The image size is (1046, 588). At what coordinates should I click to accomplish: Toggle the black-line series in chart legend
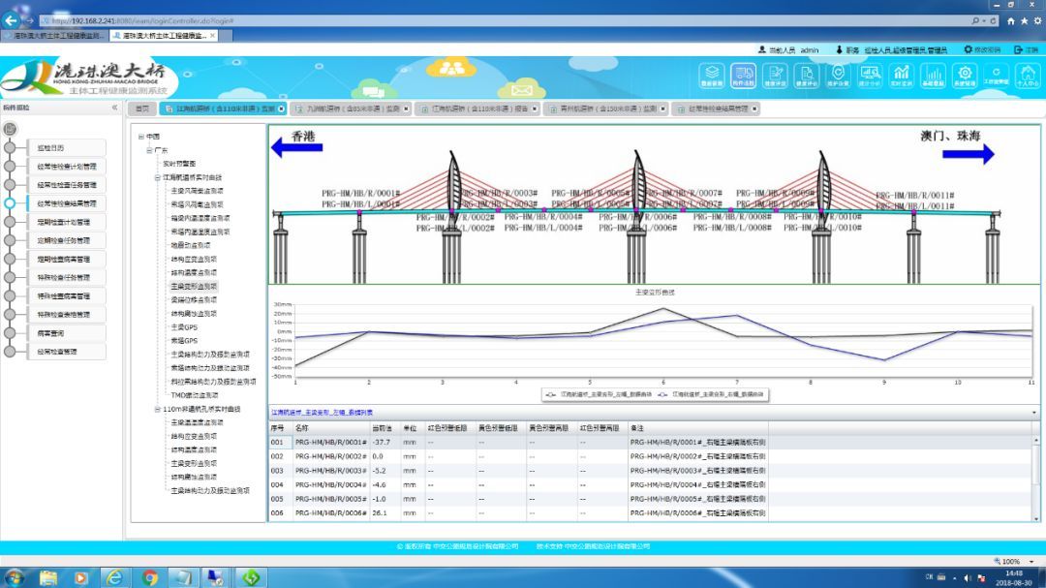[x=599, y=394]
